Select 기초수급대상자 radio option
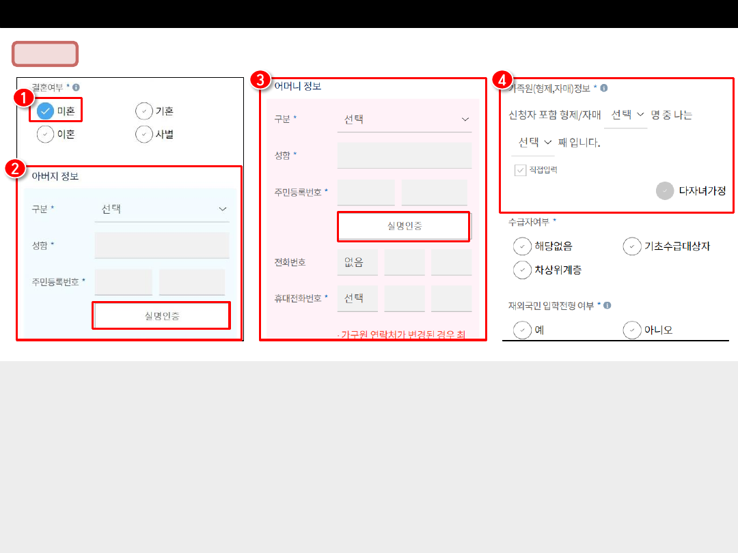738x553 pixels. tap(632, 246)
